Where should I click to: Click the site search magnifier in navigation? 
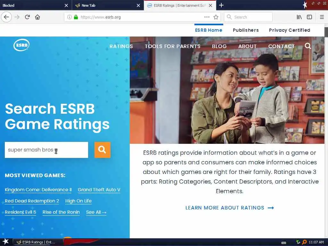coord(308,46)
